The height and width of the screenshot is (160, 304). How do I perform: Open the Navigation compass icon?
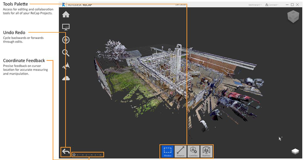66,40
